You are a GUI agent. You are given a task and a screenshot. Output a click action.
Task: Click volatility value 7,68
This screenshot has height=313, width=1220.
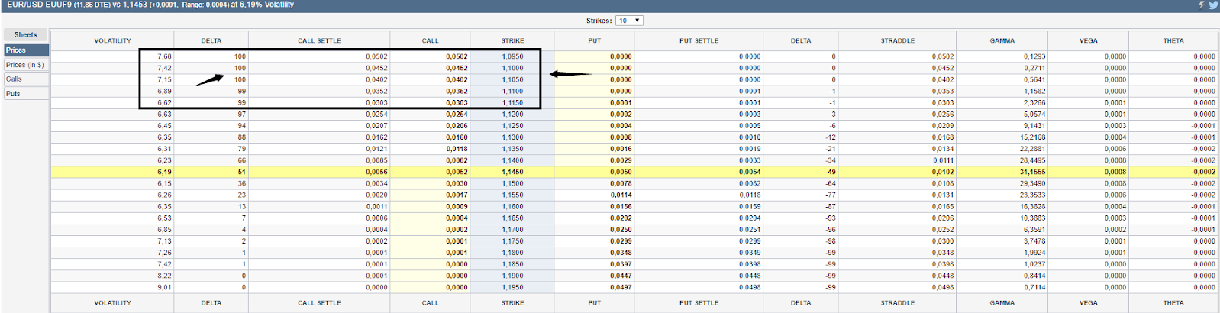pyautogui.click(x=164, y=56)
